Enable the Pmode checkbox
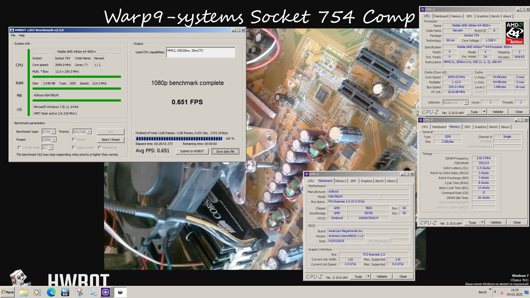 pos(74,140)
